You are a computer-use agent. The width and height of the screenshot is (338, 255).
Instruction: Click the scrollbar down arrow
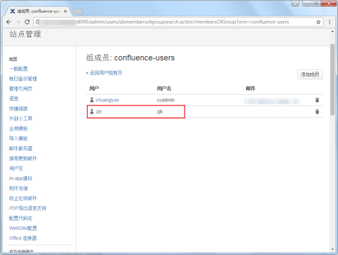click(333, 250)
